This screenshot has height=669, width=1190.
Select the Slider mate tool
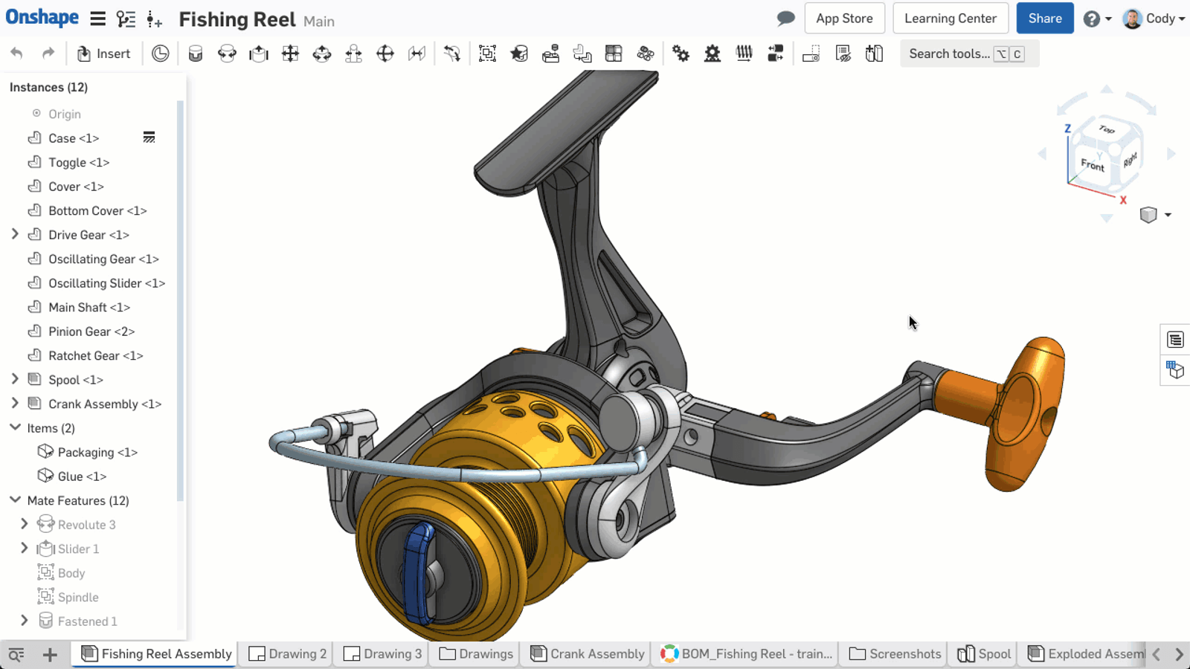259,54
